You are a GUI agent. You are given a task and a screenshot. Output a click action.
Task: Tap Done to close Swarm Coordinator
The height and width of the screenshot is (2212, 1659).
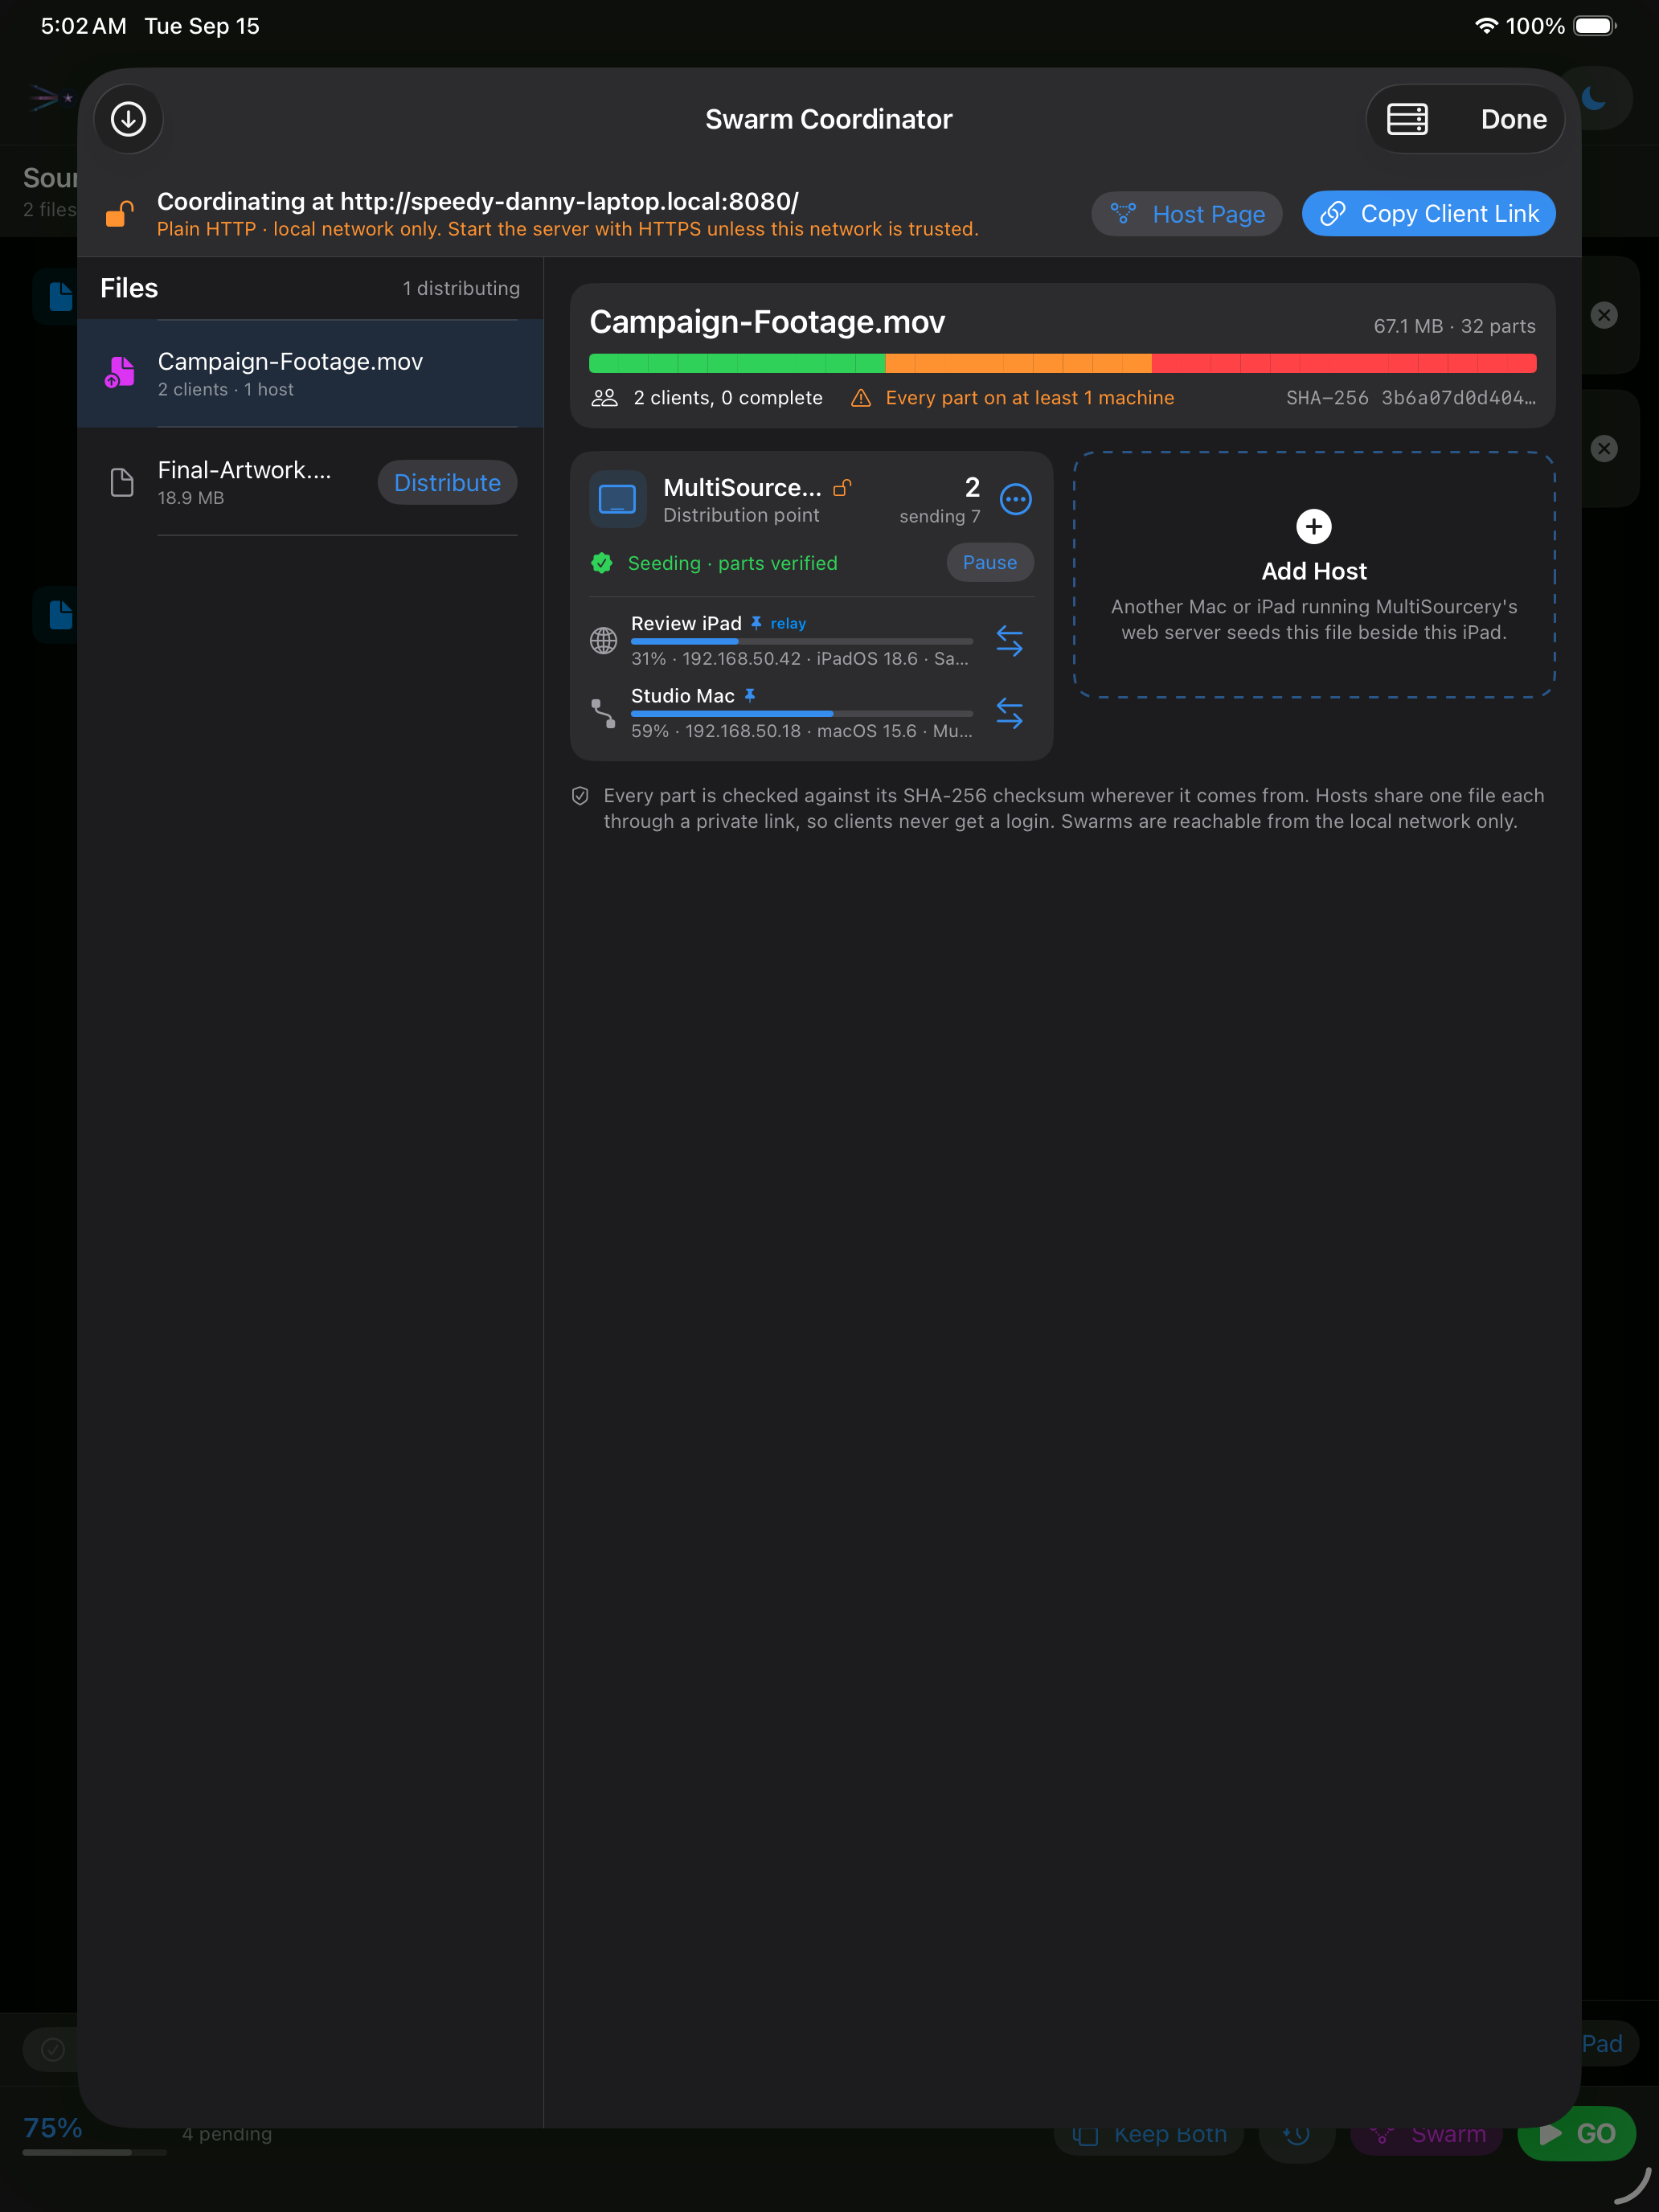click(x=1513, y=119)
